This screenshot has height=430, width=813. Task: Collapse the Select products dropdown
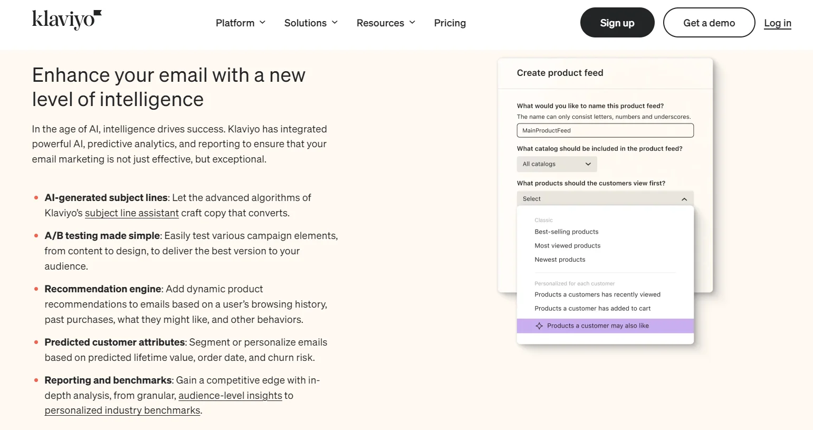click(x=605, y=198)
